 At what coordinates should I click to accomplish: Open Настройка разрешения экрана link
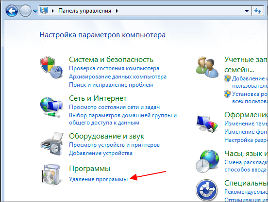(x=246, y=140)
